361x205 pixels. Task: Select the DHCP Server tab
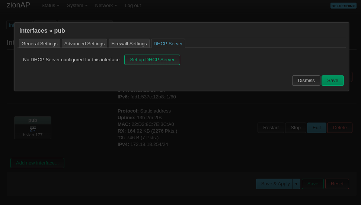[168, 43]
